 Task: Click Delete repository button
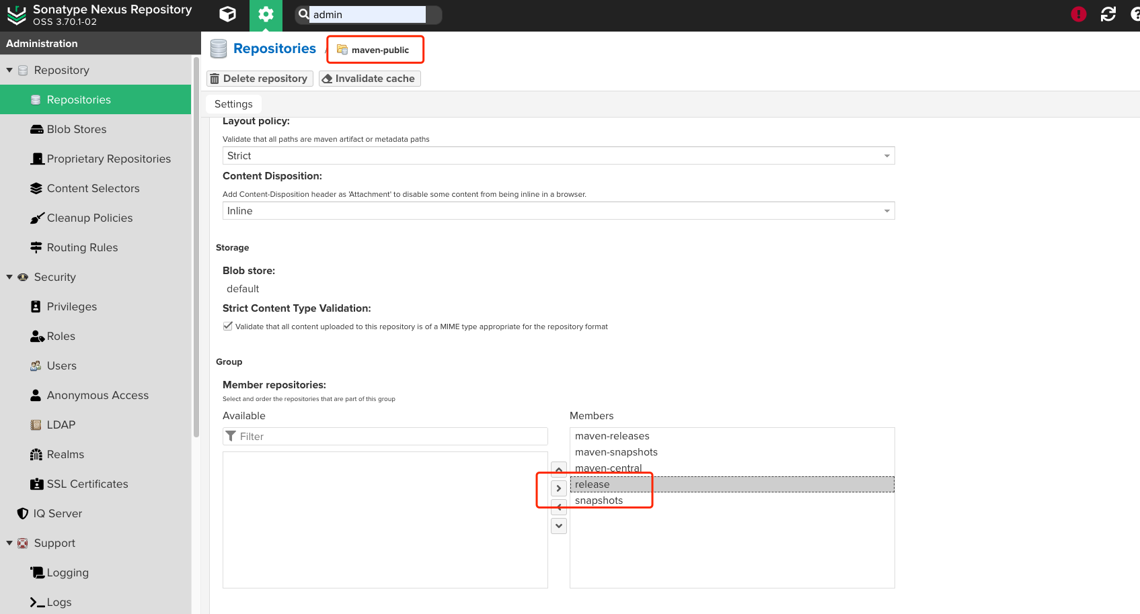tap(260, 79)
